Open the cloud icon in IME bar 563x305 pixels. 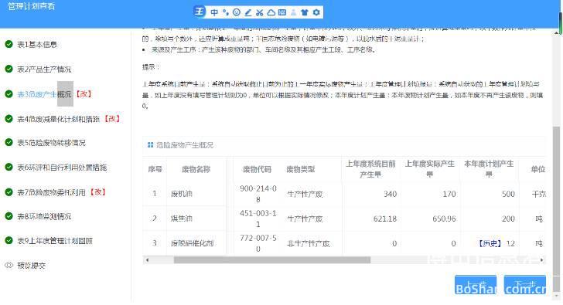(271, 12)
